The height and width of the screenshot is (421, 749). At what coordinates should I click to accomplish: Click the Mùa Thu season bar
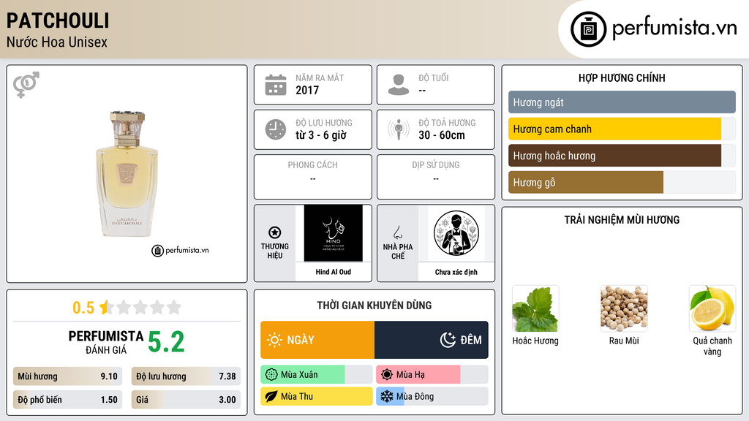[317, 396]
